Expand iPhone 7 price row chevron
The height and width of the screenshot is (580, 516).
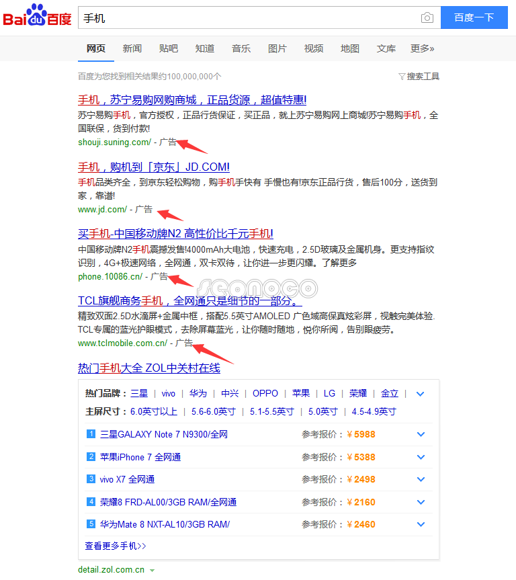click(421, 457)
